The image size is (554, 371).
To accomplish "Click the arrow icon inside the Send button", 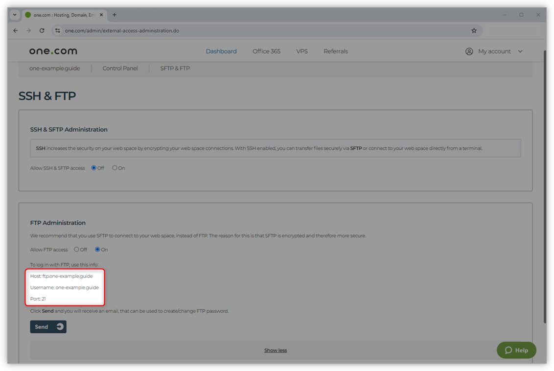I will pos(59,326).
